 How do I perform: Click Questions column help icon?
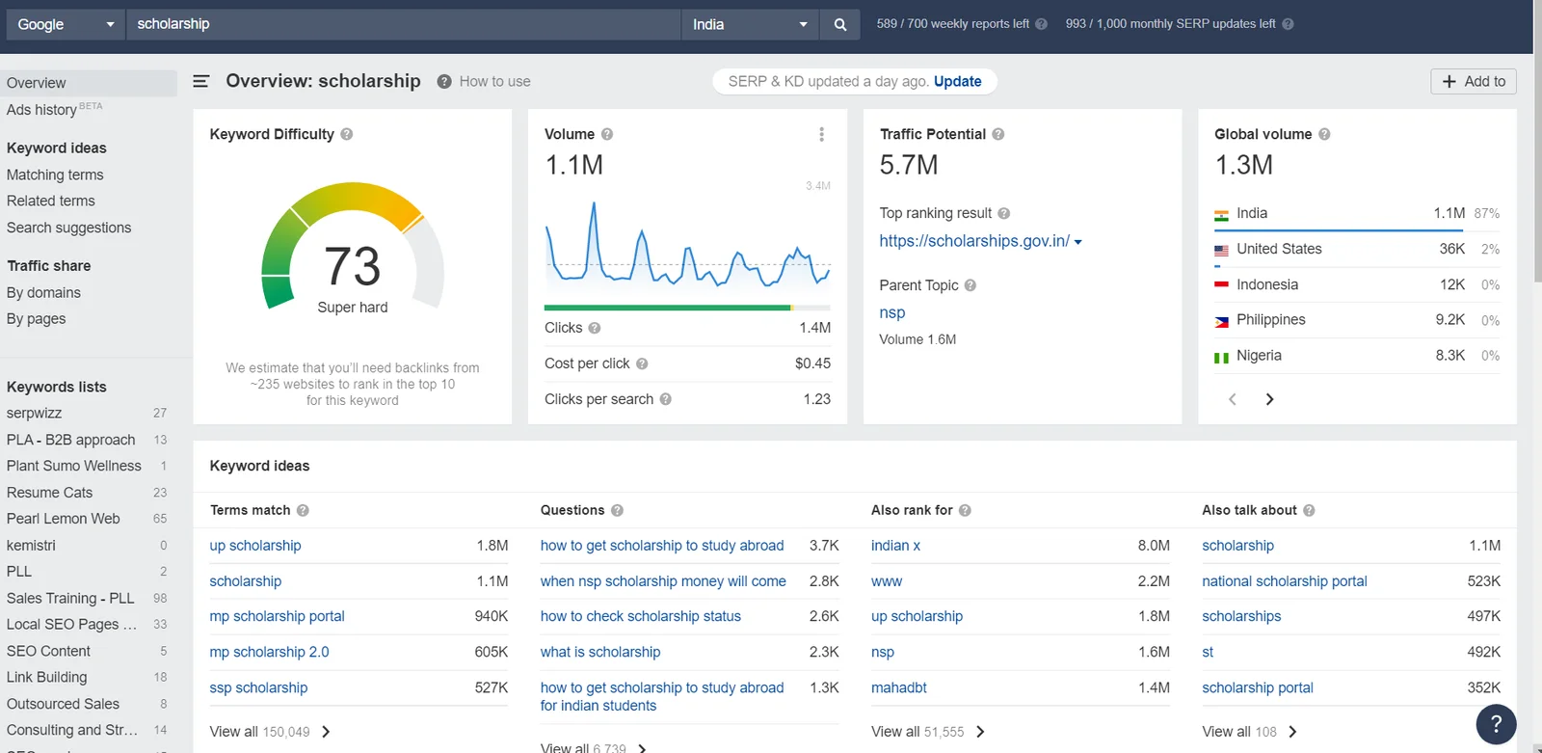[618, 510]
